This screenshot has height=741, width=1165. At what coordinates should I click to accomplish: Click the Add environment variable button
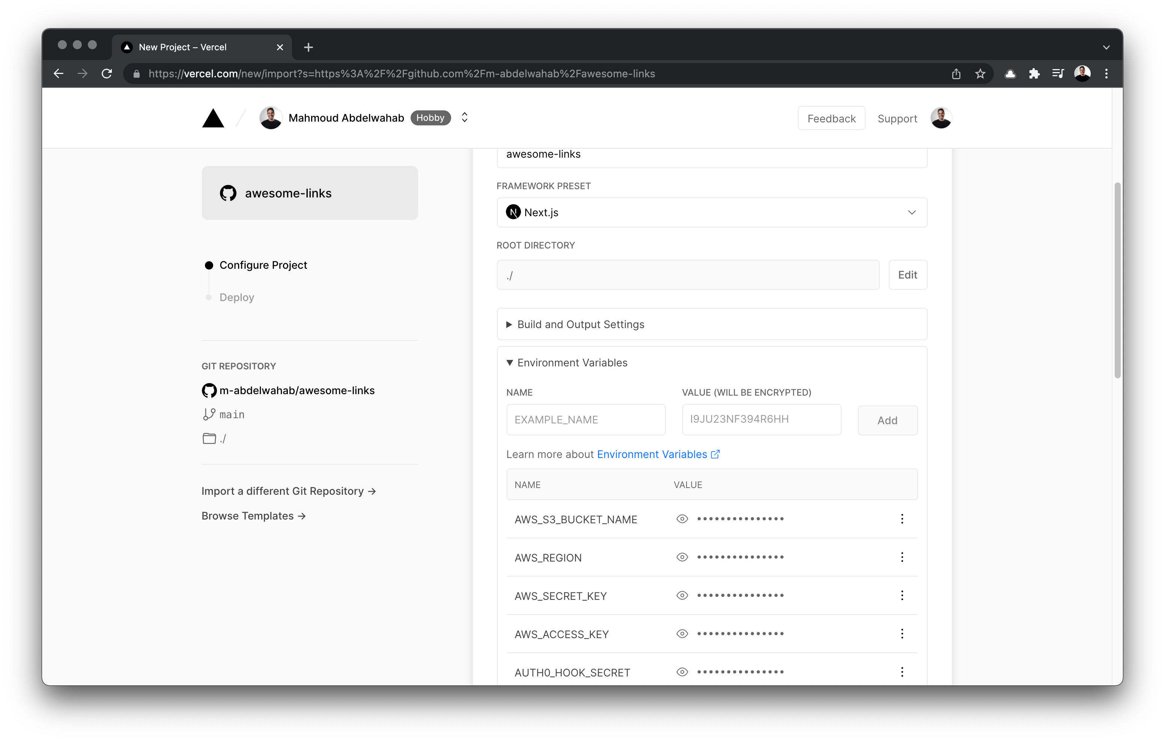point(887,420)
